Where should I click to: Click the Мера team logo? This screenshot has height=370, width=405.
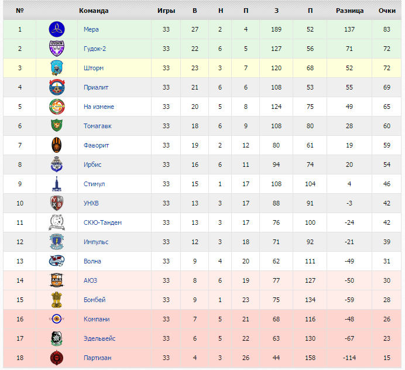tap(57, 29)
